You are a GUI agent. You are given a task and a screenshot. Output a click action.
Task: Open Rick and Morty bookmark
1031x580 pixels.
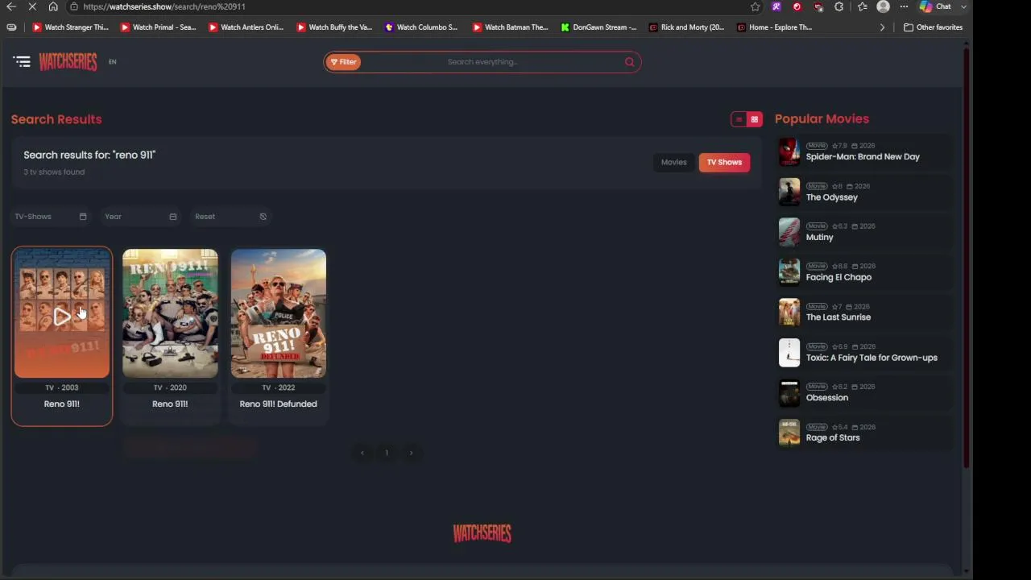(x=686, y=27)
